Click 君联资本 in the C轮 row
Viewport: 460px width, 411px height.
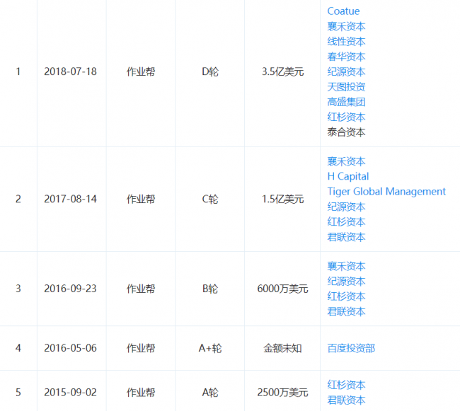click(346, 237)
